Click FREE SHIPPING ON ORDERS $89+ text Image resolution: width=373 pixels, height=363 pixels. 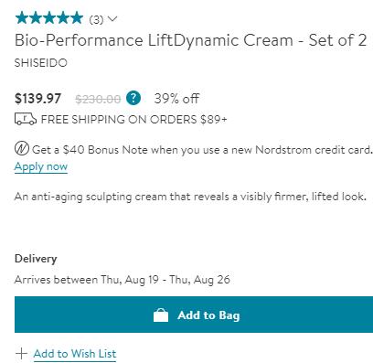(x=134, y=119)
